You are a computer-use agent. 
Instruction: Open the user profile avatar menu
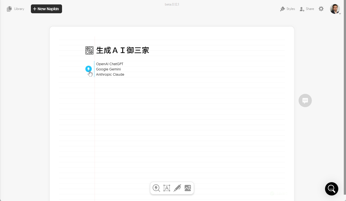click(335, 9)
